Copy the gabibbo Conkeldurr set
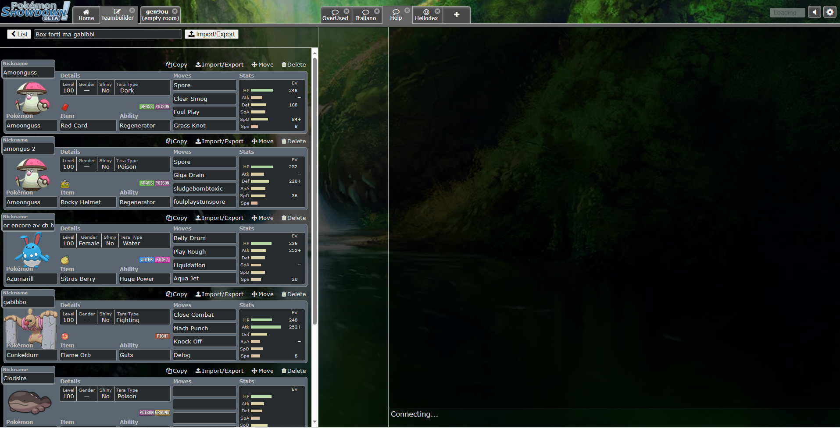The width and height of the screenshot is (840, 428). 176,294
